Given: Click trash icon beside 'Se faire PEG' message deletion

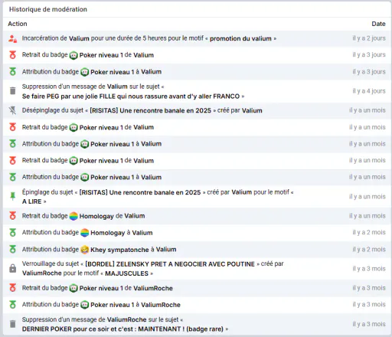Looking at the screenshot, I should coord(12,90).
